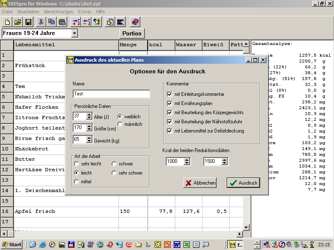The width and height of the screenshot is (334, 250).
Task: Open the help book toolbar icon
Action: click(x=134, y=22)
